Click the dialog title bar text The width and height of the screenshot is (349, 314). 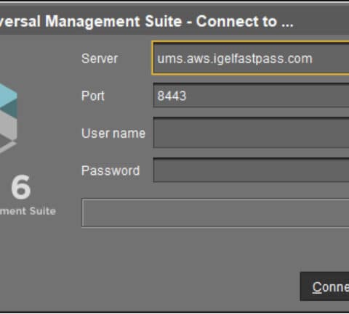pyautogui.click(x=147, y=21)
